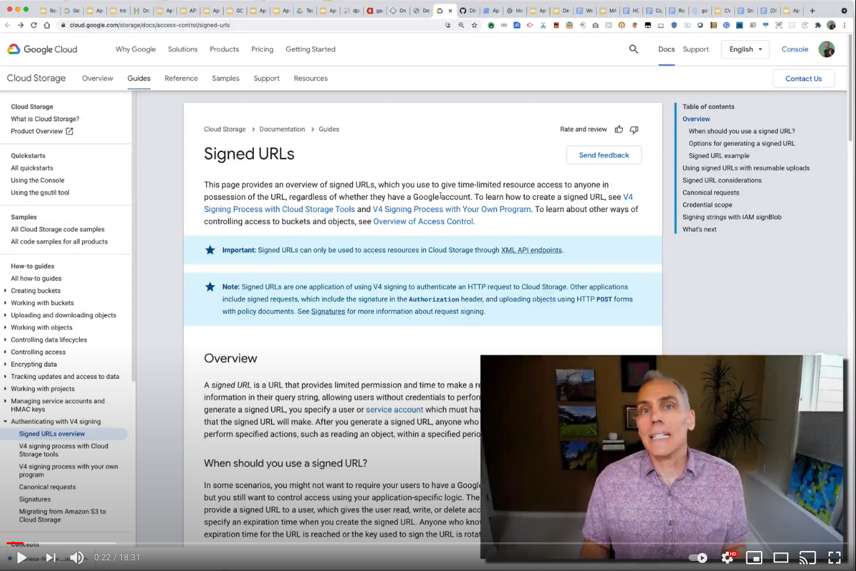856x571 pixels.
Task: Open Chrome three-dot menu
Action: coord(844,25)
